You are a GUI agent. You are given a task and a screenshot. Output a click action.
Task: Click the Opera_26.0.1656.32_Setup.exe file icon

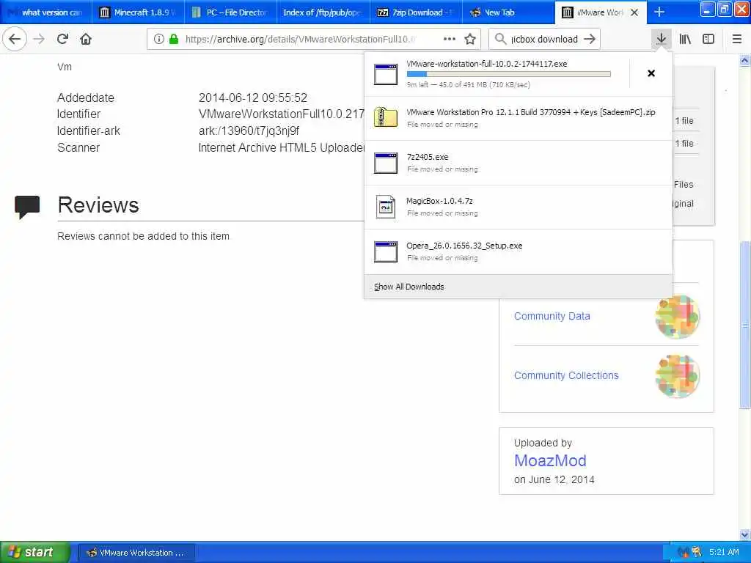(x=386, y=251)
